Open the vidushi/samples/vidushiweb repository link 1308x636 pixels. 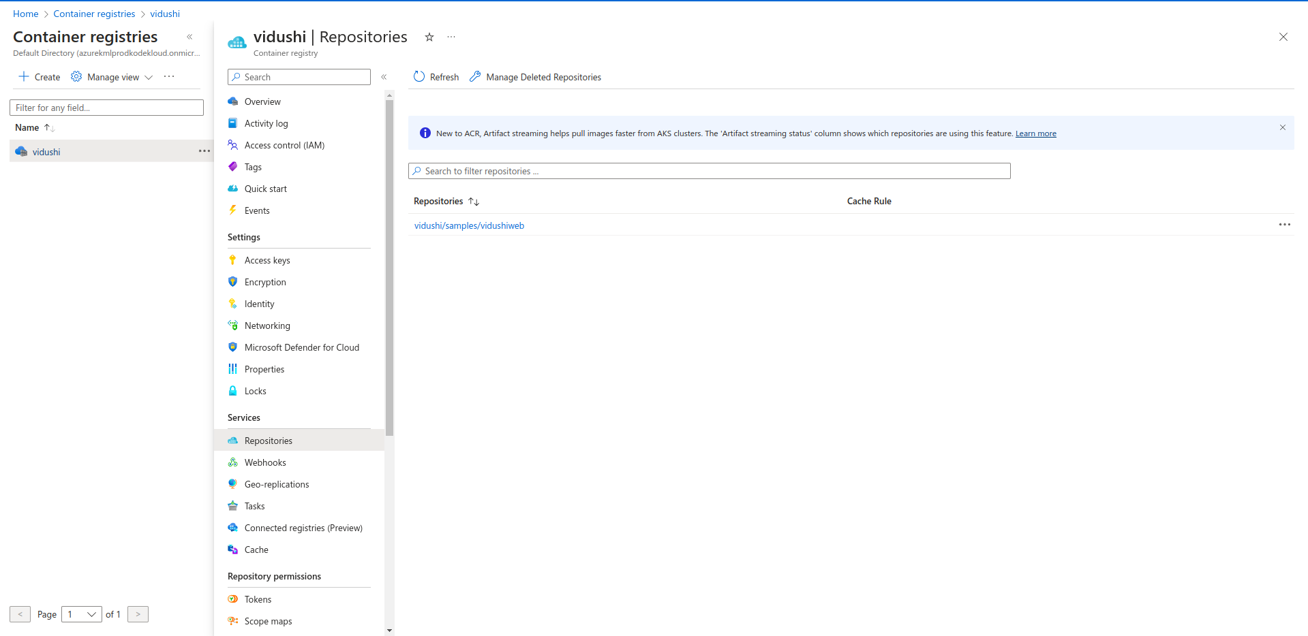pyautogui.click(x=469, y=225)
